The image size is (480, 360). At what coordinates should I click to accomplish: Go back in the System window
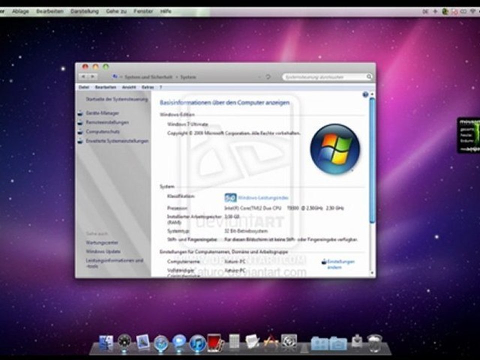[x=83, y=76]
